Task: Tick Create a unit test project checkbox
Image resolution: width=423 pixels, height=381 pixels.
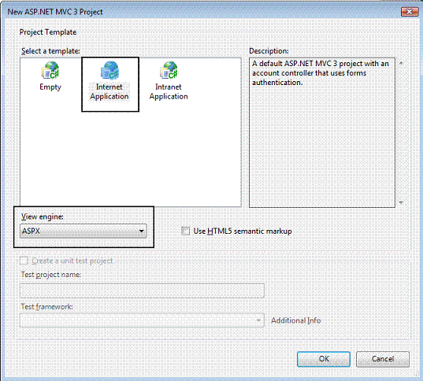Action: [24, 261]
